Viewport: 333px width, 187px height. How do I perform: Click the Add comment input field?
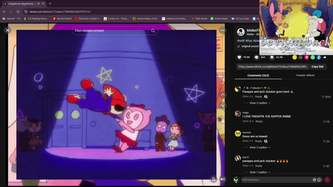[x=276, y=180]
